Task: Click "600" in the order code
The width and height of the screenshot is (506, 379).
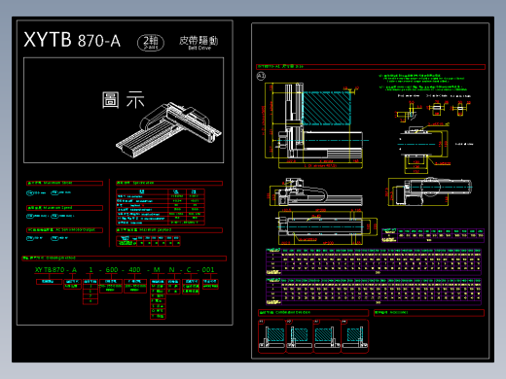Action: click(112, 270)
